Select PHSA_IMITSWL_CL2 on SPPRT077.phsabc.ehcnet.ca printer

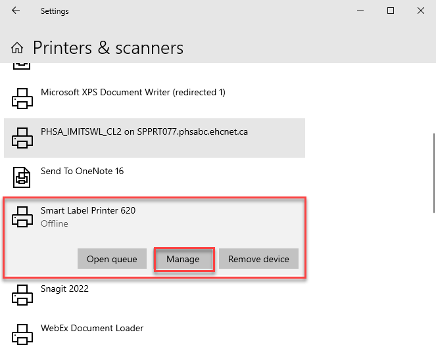coord(155,138)
